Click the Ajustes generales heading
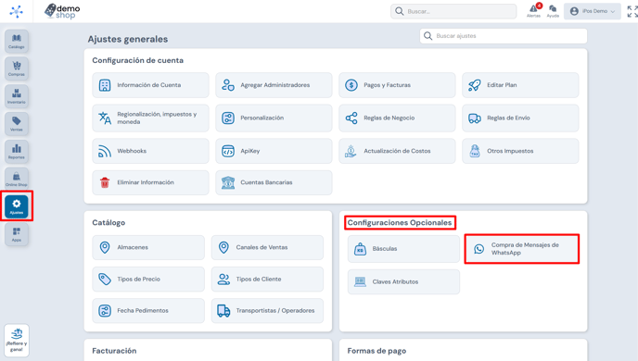Image resolution: width=638 pixels, height=361 pixels. coord(128,39)
